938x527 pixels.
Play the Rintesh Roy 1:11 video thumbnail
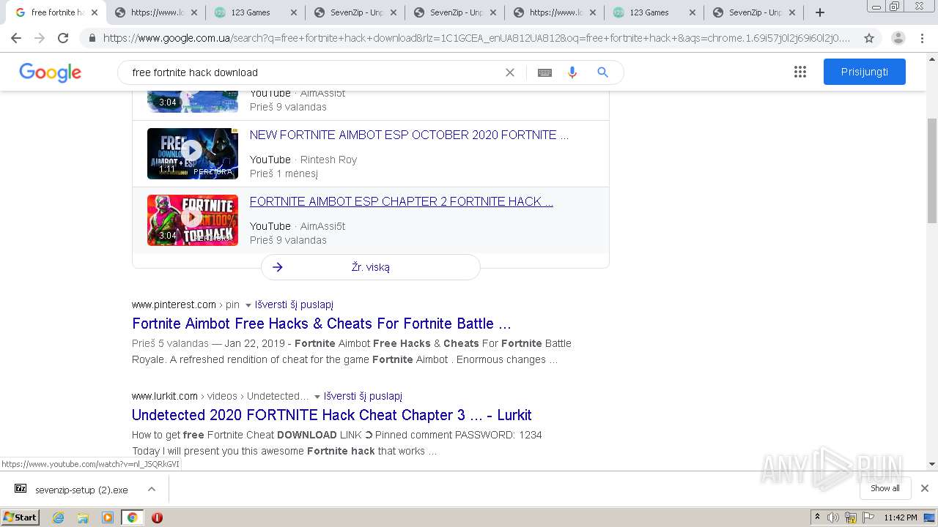coord(193,154)
